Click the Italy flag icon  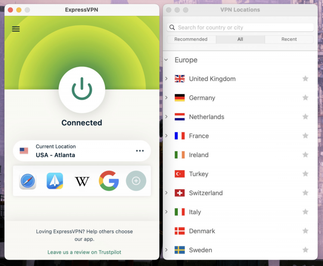point(180,212)
